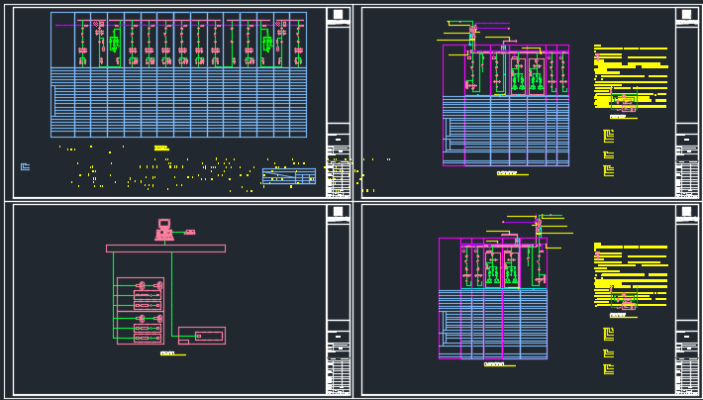Select the blue legend symbol at the top-left sheet's left edge

pyautogui.click(x=25, y=166)
